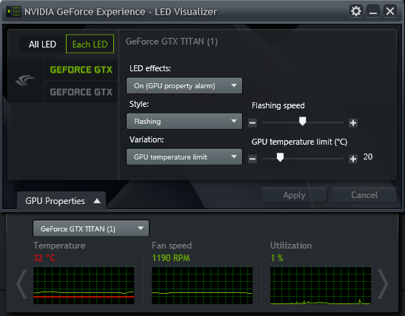This screenshot has height=316, width=405.
Task: Select Each LED mode
Action: (x=90, y=44)
